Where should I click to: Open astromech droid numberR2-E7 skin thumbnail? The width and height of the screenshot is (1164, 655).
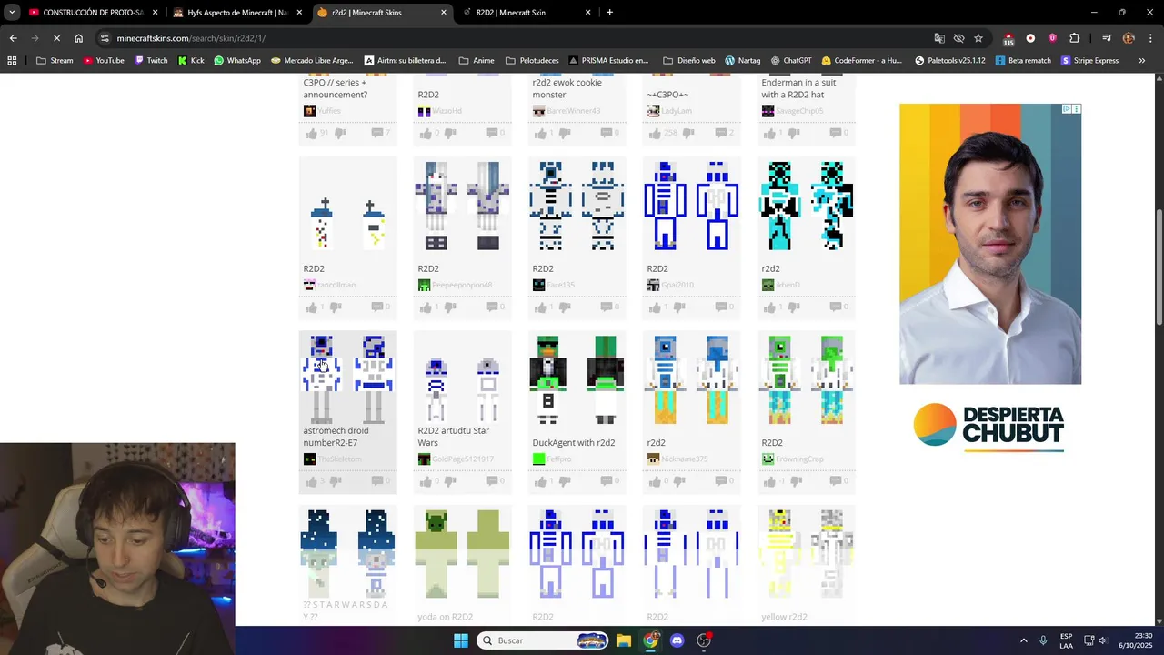pos(348,379)
